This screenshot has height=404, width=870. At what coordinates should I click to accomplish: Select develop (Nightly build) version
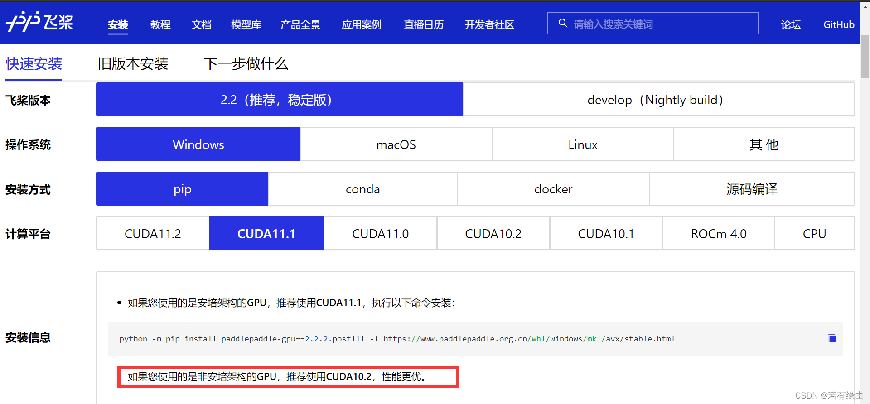click(659, 100)
